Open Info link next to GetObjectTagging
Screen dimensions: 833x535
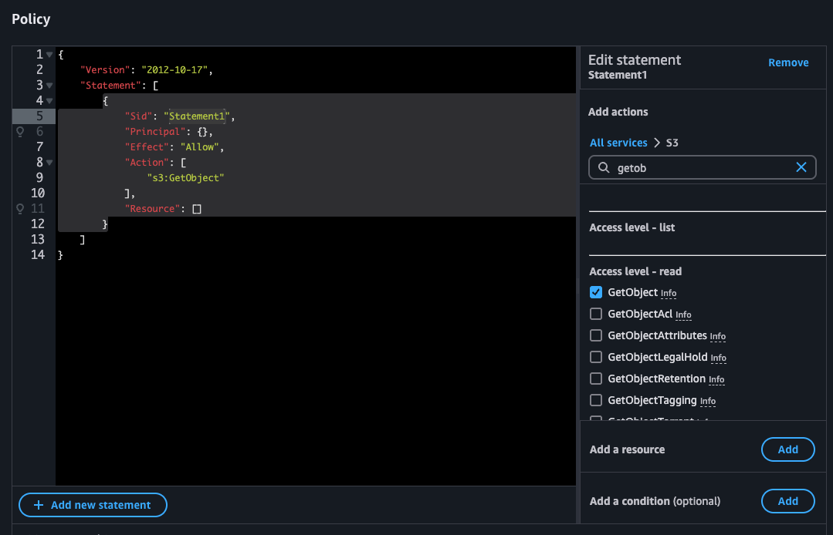click(x=708, y=402)
